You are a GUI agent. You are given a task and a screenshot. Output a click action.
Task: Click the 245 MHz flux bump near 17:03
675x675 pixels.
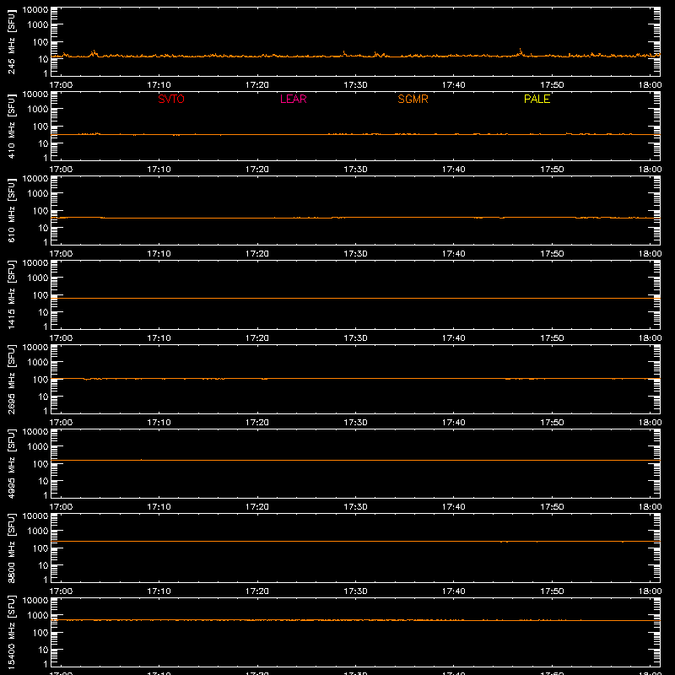point(94,53)
